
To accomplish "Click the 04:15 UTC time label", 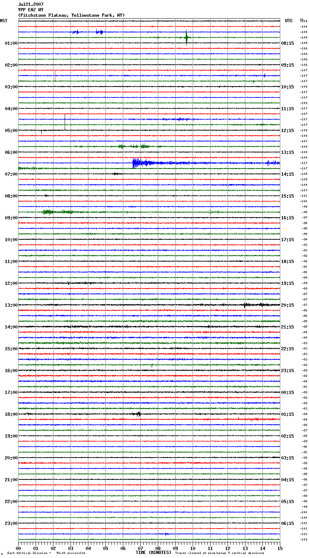I will [288, 480].
